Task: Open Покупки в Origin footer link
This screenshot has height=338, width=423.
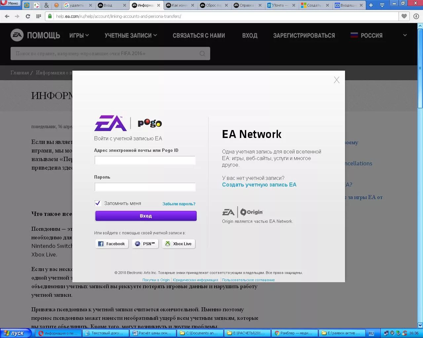Action: [x=156, y=280]
